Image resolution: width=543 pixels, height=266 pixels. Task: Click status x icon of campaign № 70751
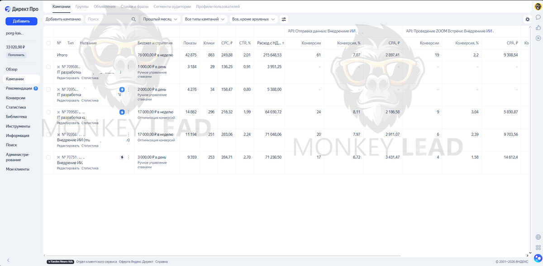pyautogui.click(x=58, y=157)
